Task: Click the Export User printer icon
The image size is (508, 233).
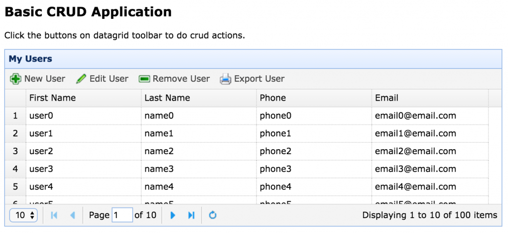Action: click(x=226, y=79)
